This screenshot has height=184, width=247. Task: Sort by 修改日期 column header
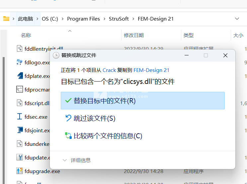click(x=134, y=35)
